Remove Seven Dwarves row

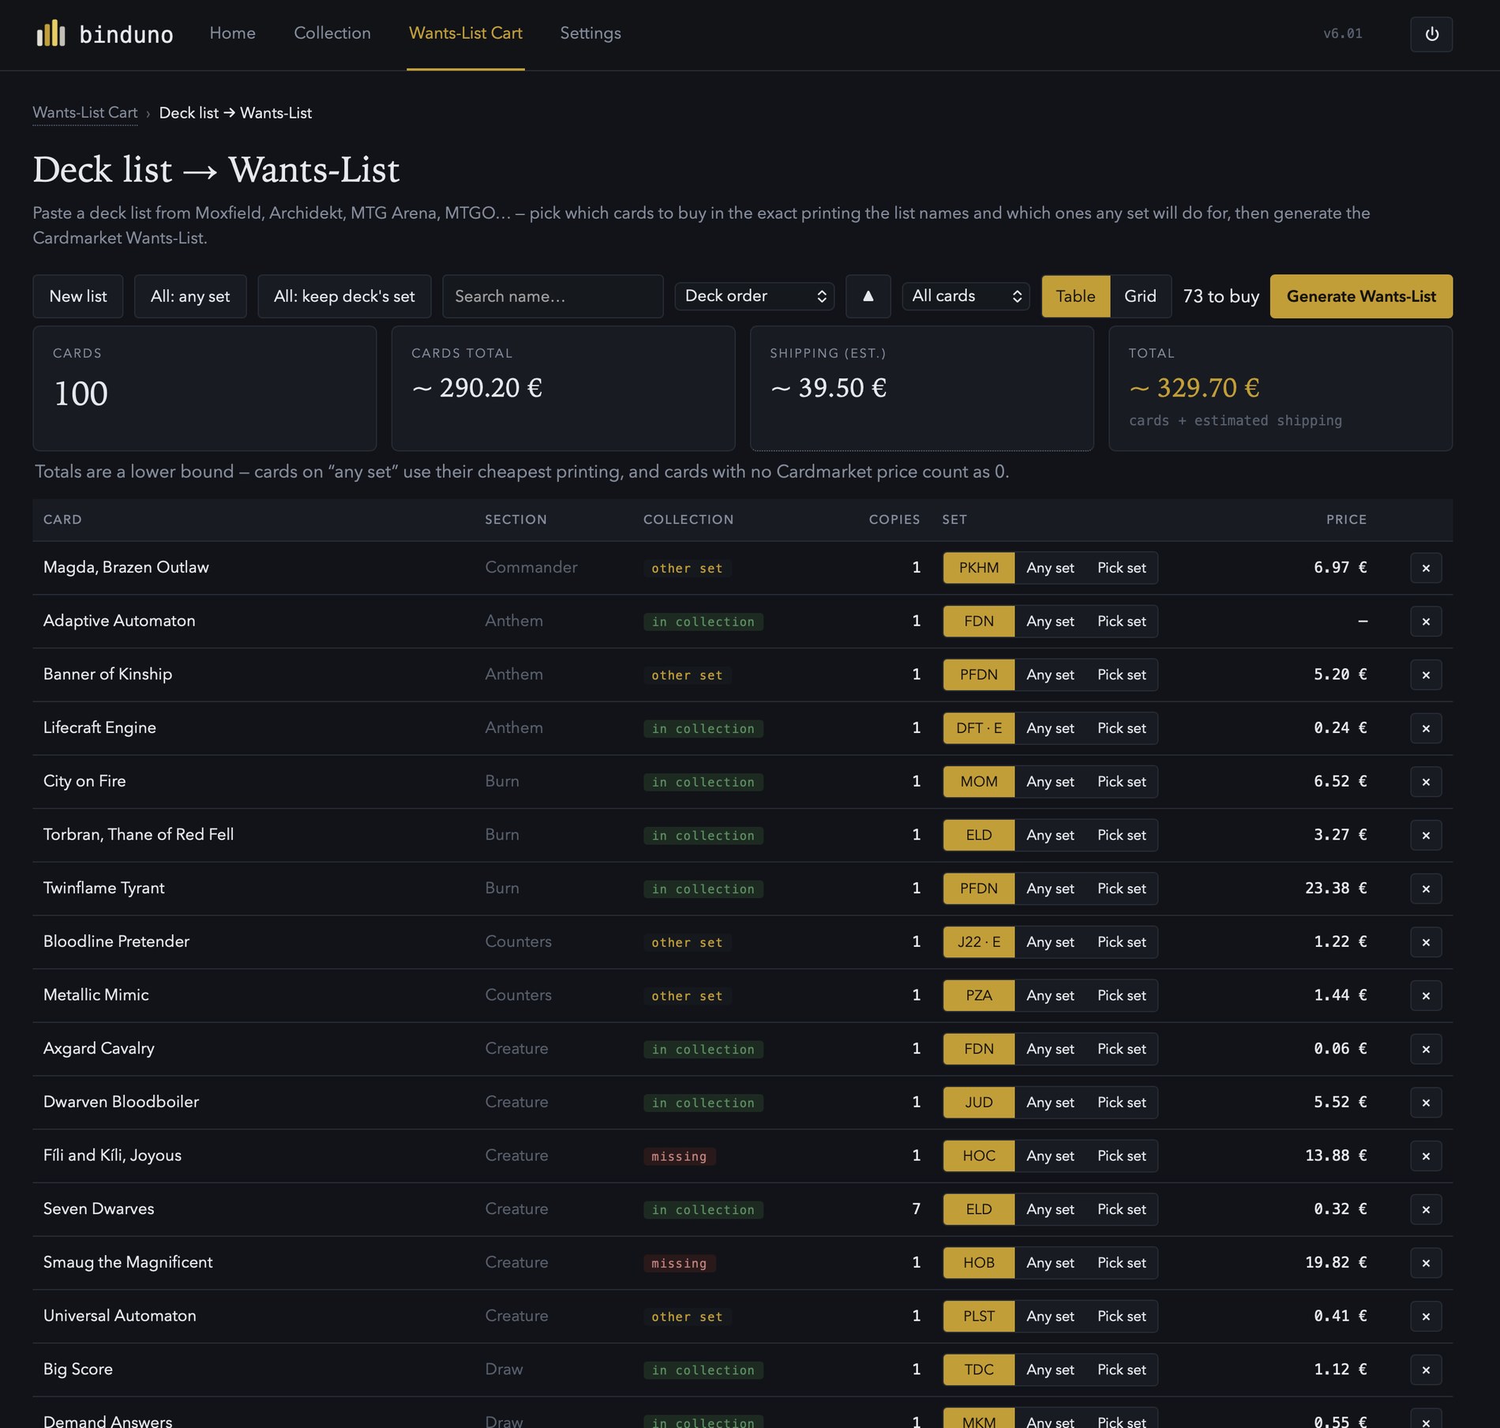[1426, 1209]
